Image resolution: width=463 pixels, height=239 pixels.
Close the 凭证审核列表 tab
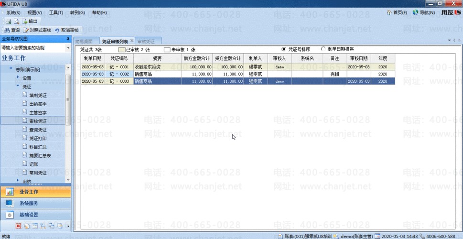[132, 41]
